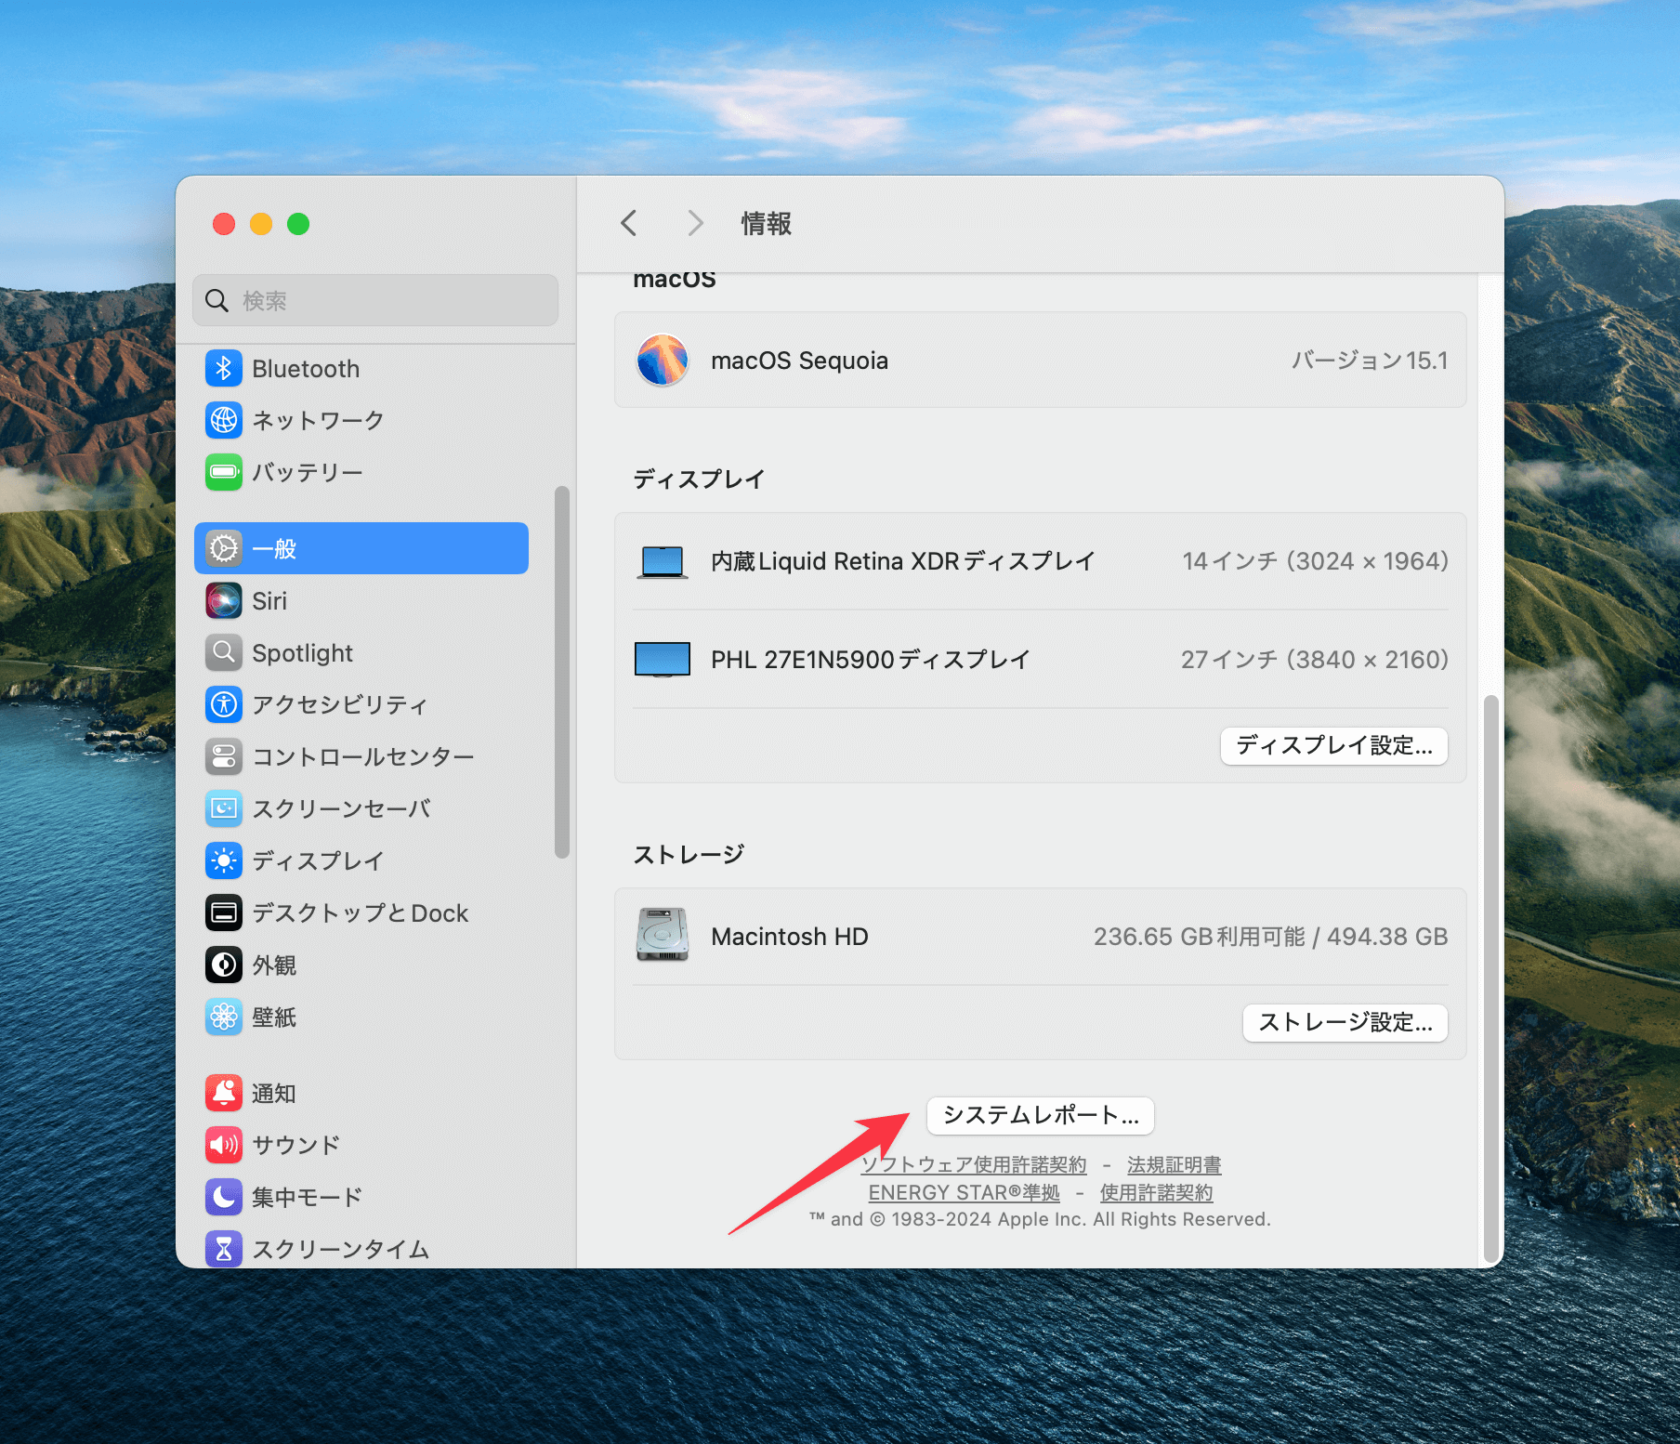Image resolution: width=1680 pixels, height=1444 pixels.
Task: Open the 集中モード moon icon
Action: click(x=223, y=1197)
